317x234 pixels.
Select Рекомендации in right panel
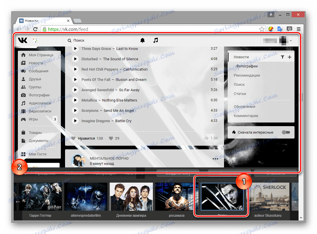[247, 75]
